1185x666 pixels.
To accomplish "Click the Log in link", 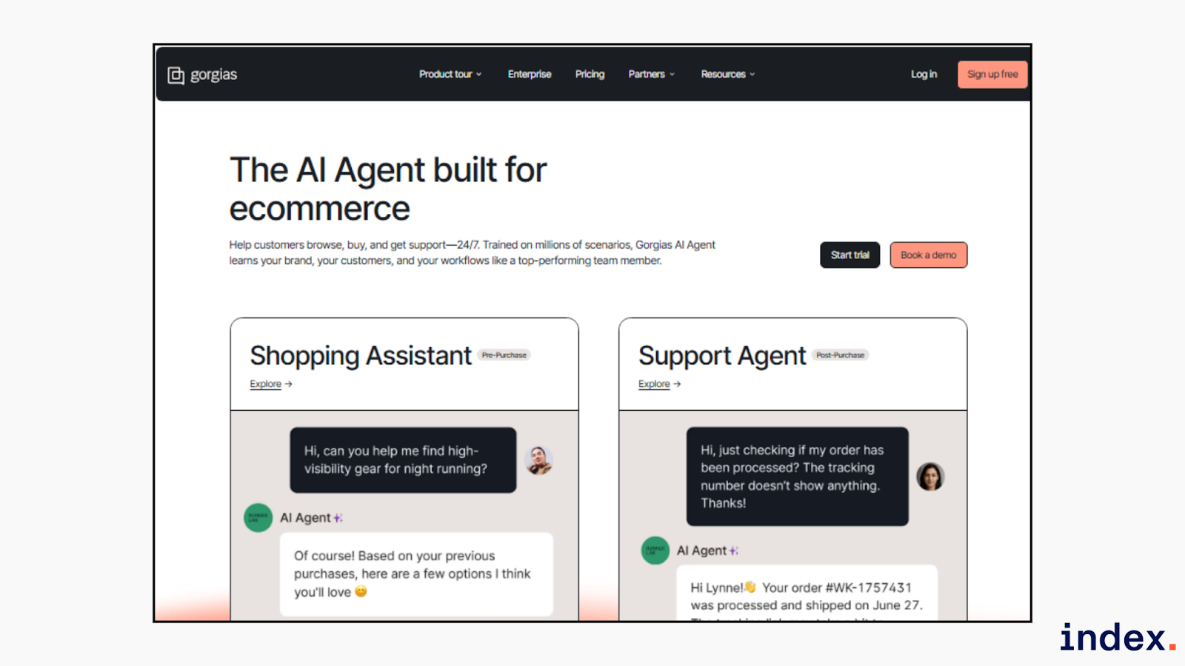I will click(x=924, y=74).
